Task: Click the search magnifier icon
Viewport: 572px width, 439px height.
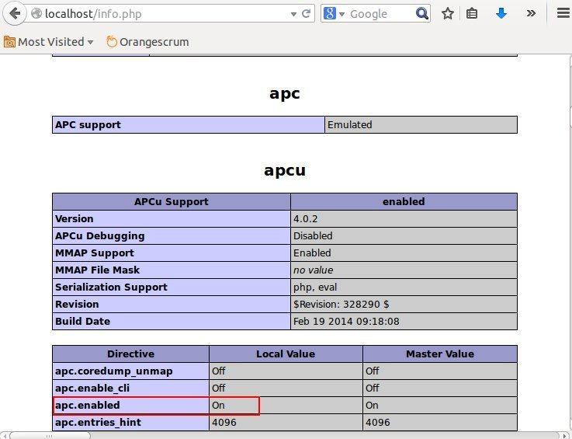Action: coord(422,14)
